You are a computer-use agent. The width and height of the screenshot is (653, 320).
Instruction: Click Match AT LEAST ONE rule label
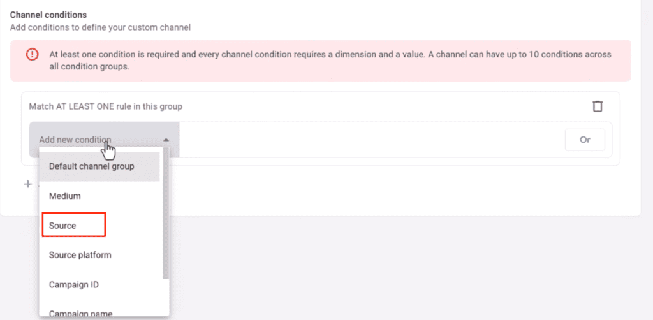[x=106, y=106]
